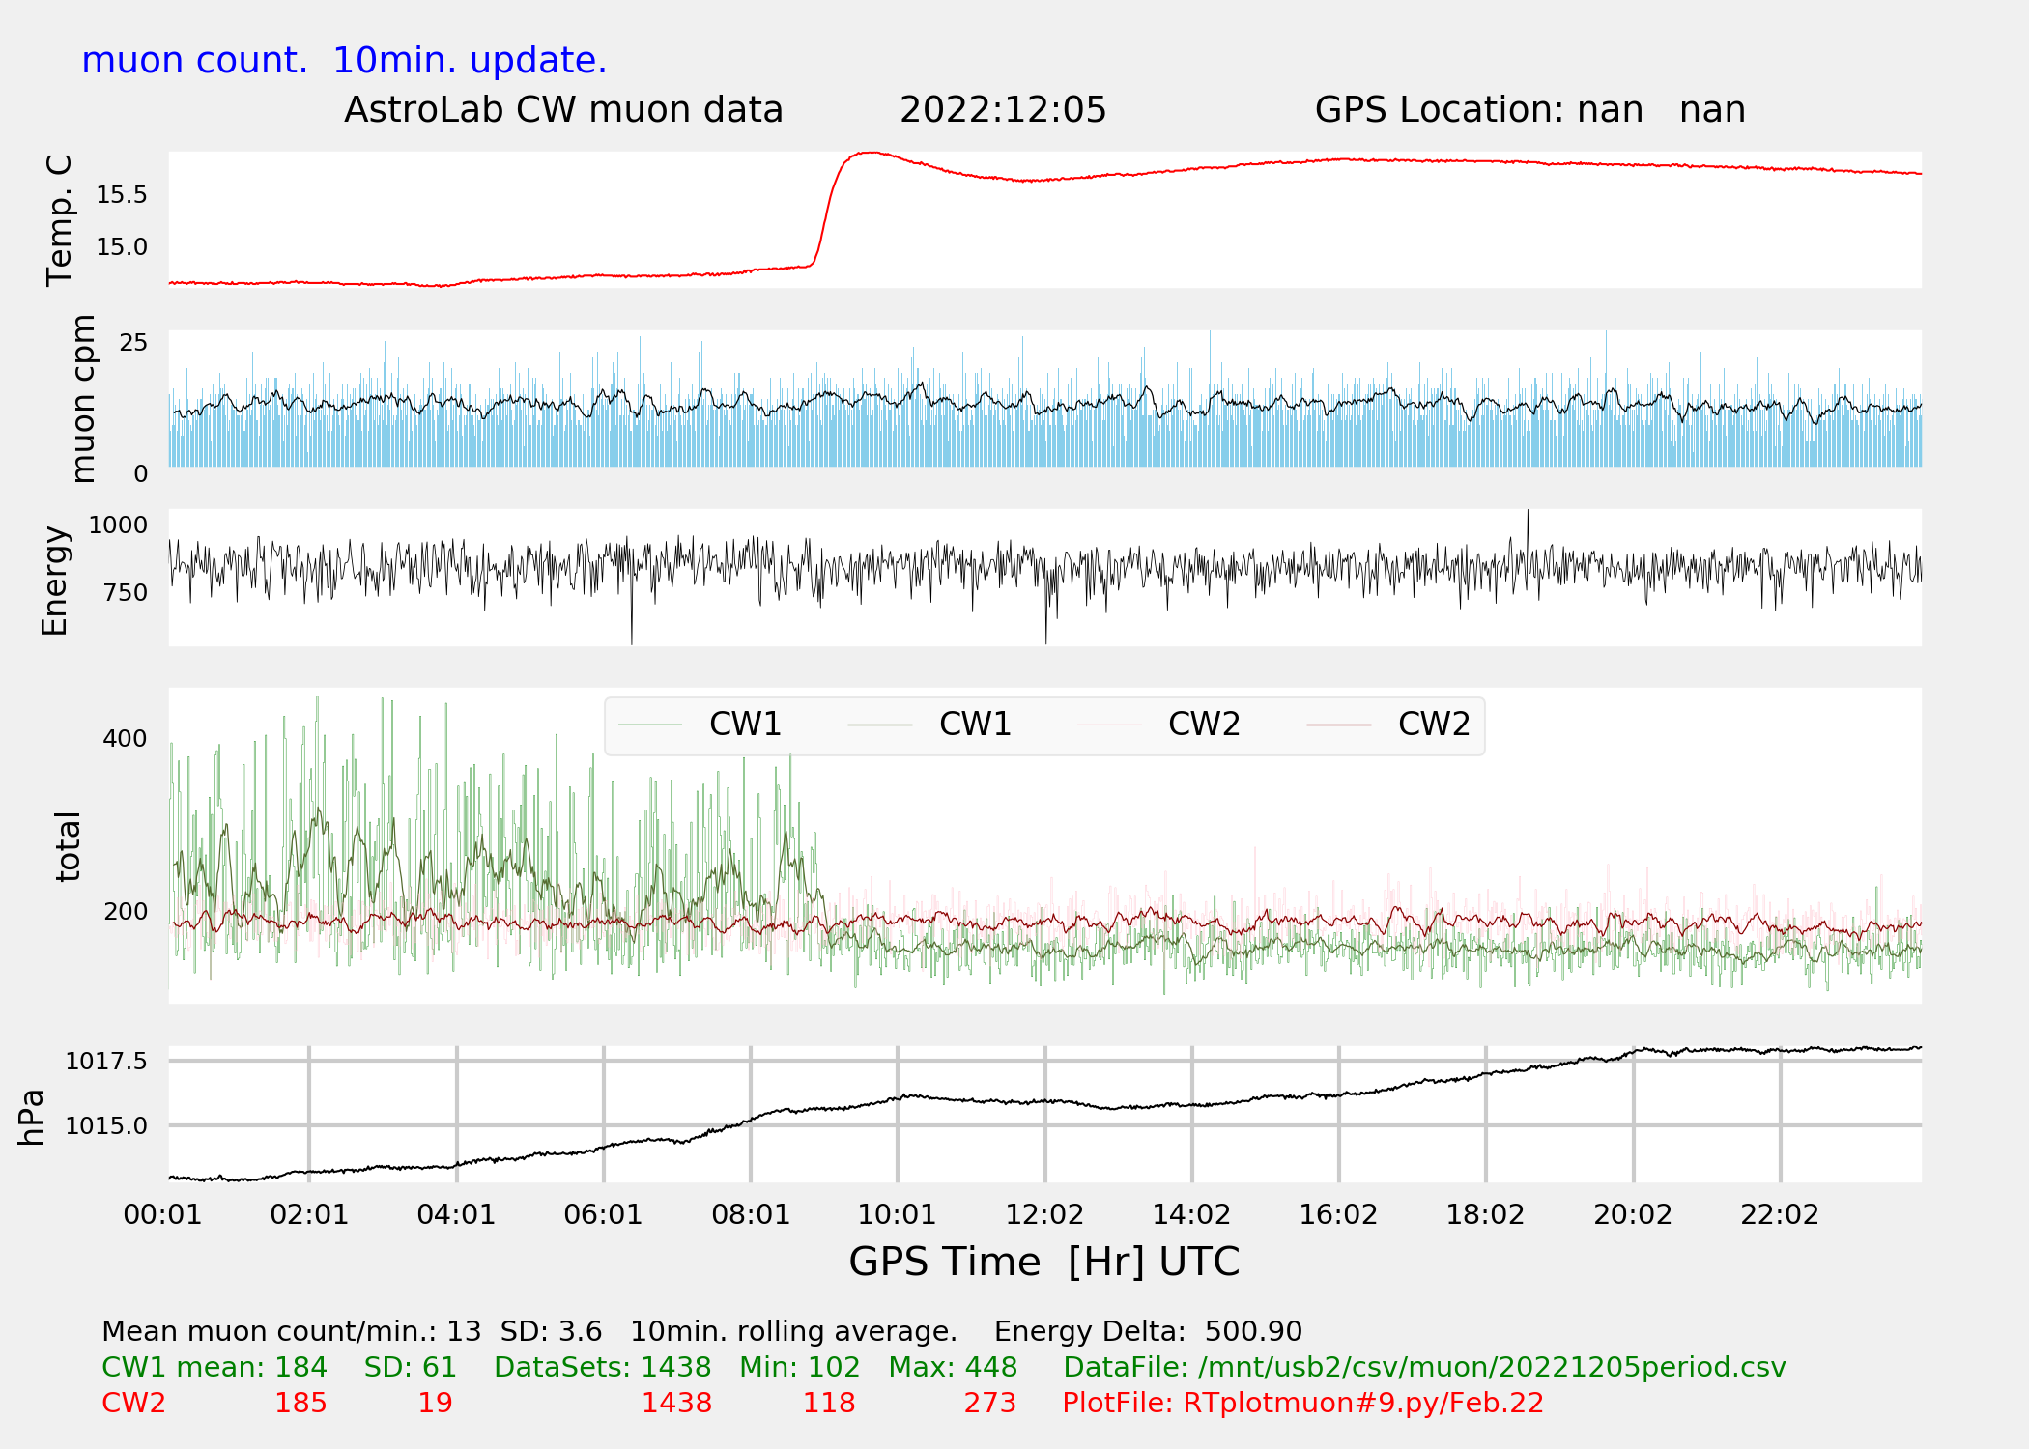Click the 'muon cpm' y-axis label
The height and width of the screenshot is (1449, 2029).
click(84, 398)
